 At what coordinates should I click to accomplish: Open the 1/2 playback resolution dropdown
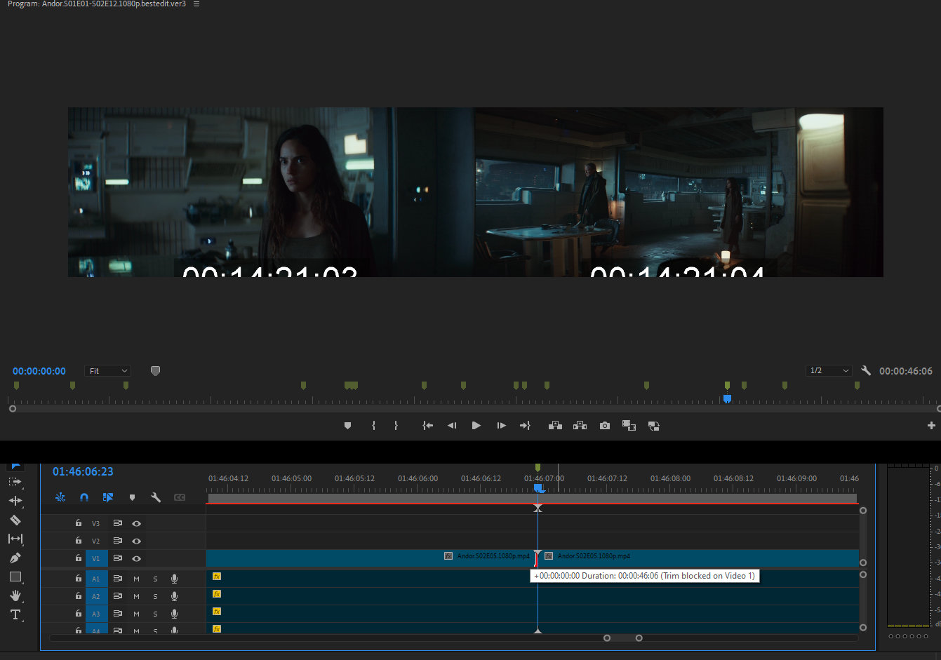829,371
